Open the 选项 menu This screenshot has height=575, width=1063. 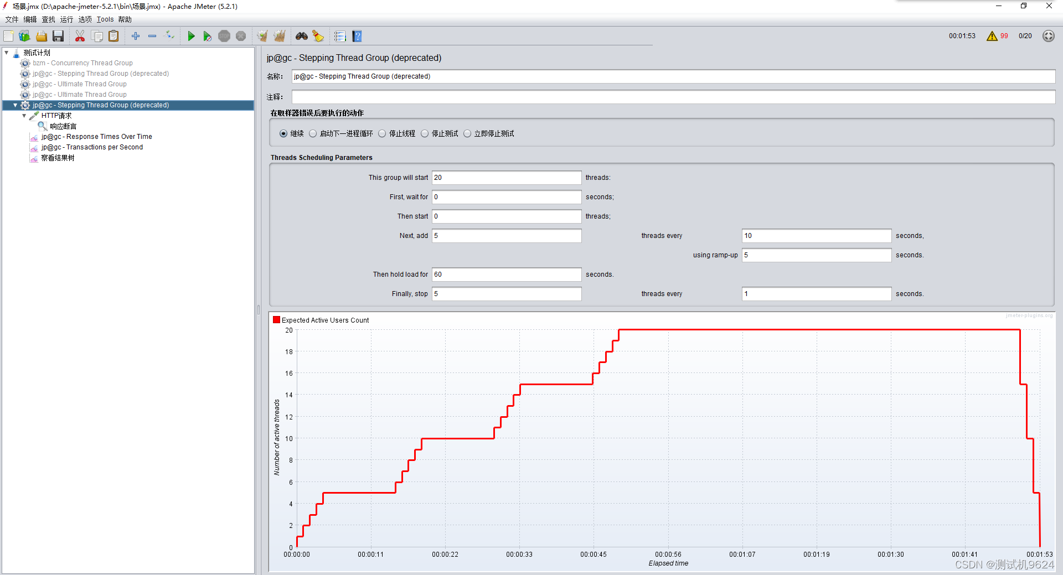pyautogui.click(x=85, y=19)
